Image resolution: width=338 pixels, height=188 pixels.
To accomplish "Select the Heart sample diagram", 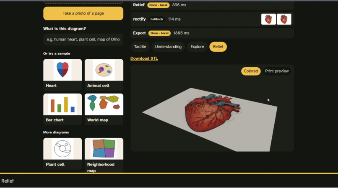I will pyautogui.click(x=62, y=74).
